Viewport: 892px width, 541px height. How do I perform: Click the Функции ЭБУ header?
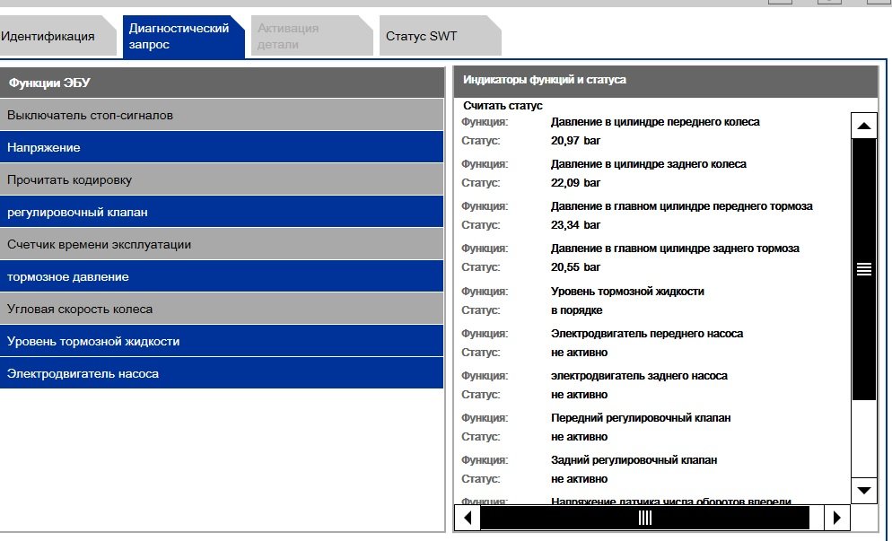[222, 83]
